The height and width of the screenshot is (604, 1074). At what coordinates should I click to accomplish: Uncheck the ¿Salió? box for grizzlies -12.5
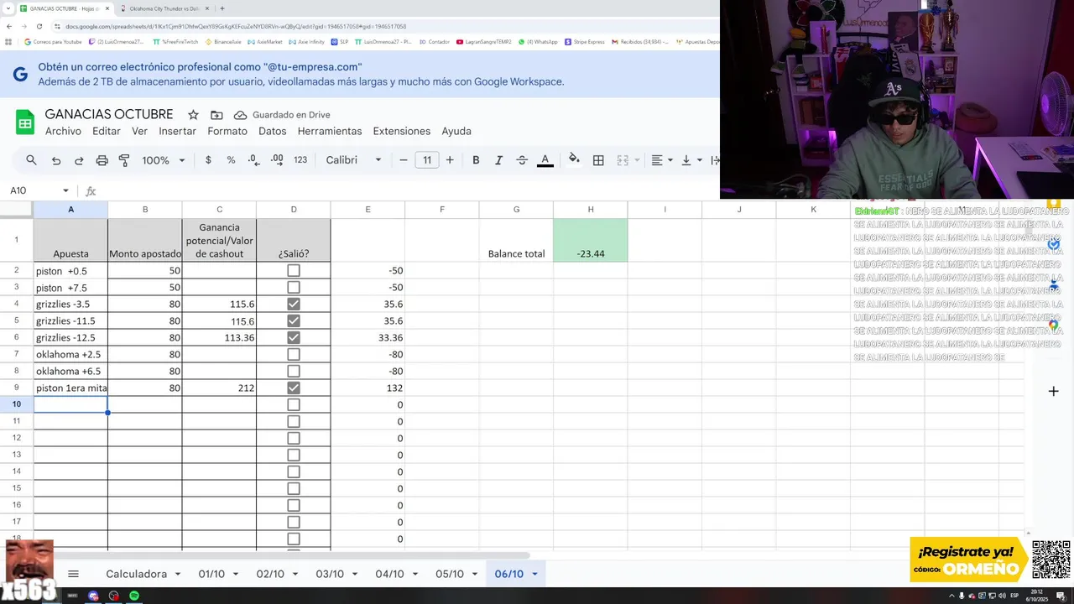pos(294,338)
